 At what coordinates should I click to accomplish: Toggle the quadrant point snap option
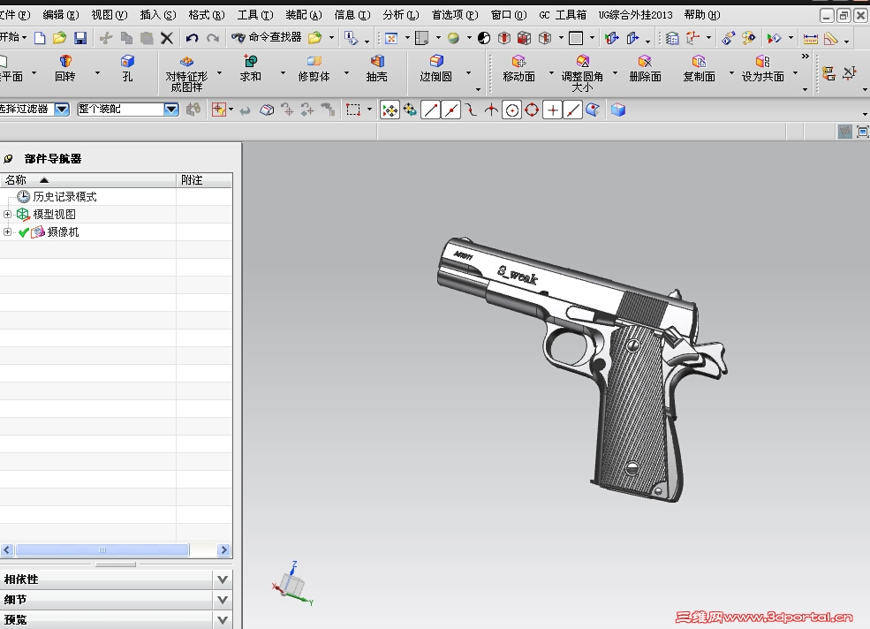tap(532, 110)
